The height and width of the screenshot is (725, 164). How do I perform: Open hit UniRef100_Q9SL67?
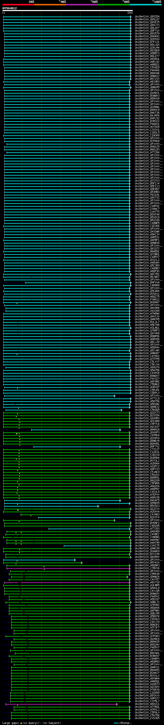coord(147,20)
